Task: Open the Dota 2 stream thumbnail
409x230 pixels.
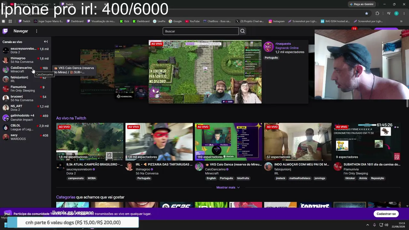Action: [90, 142]
